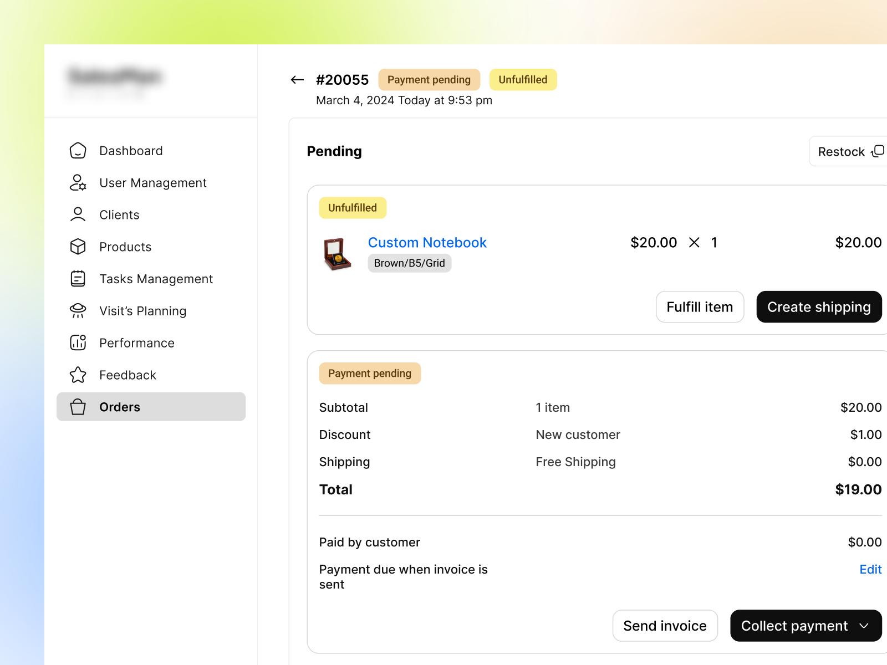Click Send invoice
The image size is (887, 665).
(665, 626)
